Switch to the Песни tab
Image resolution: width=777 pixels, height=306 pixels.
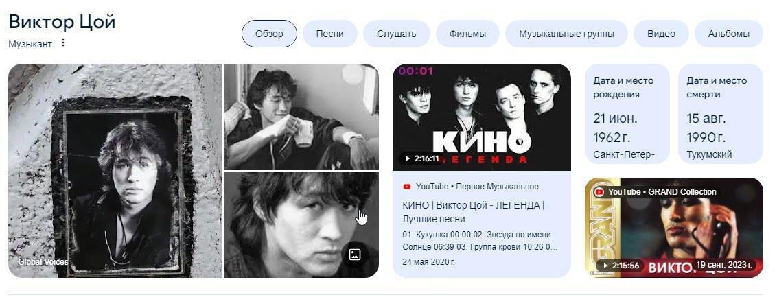(330, 34)
